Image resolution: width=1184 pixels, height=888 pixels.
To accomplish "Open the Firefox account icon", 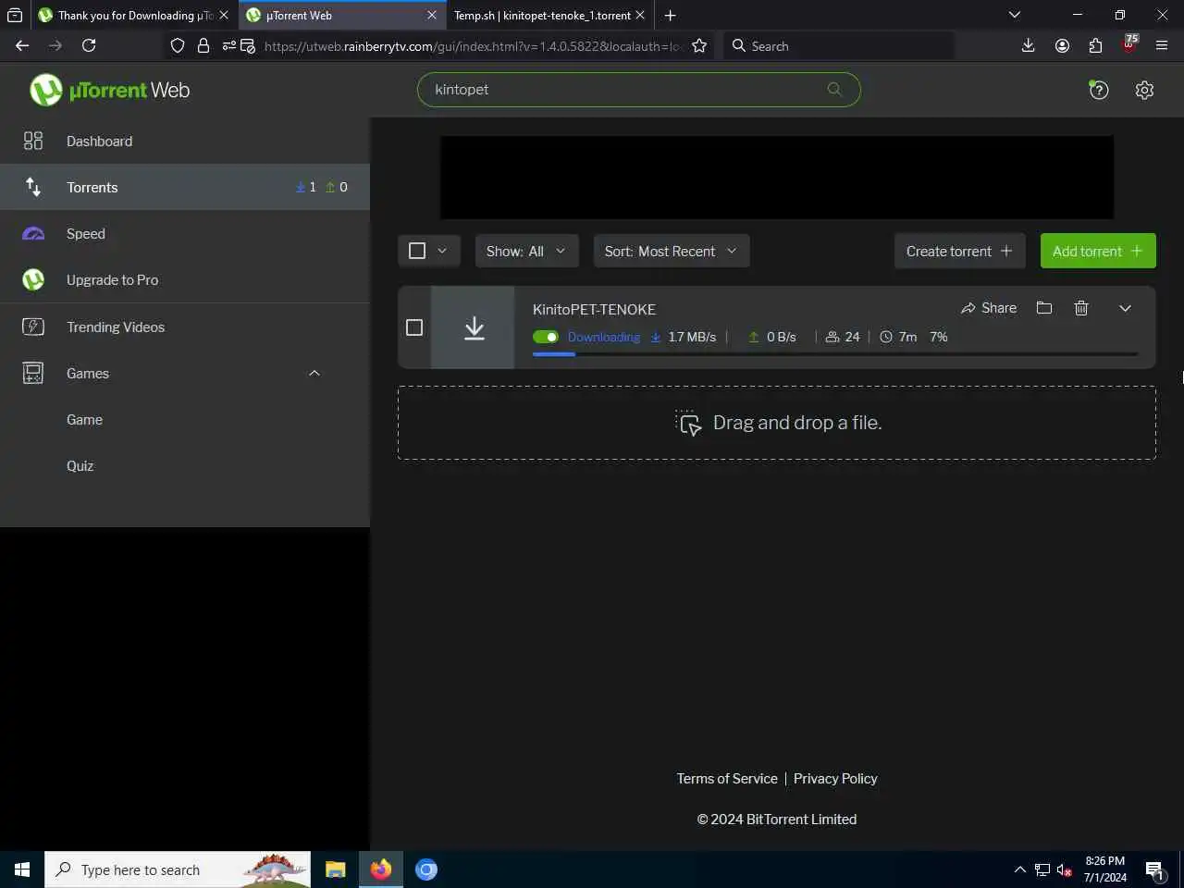I will [1062, 45].
